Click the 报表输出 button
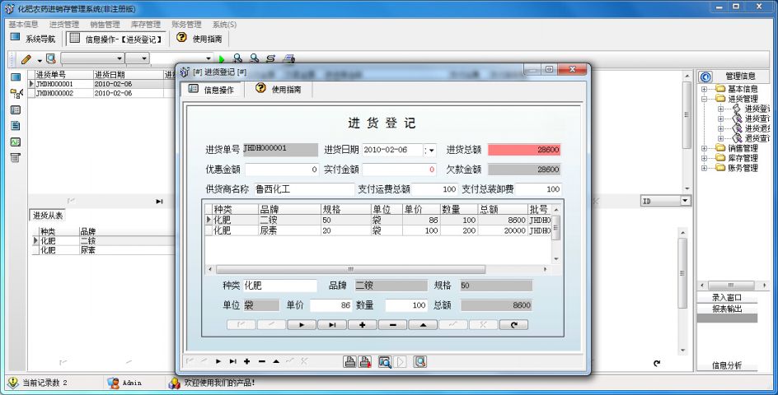The height and width of the screenshot is (395, 778). (727, 309)
